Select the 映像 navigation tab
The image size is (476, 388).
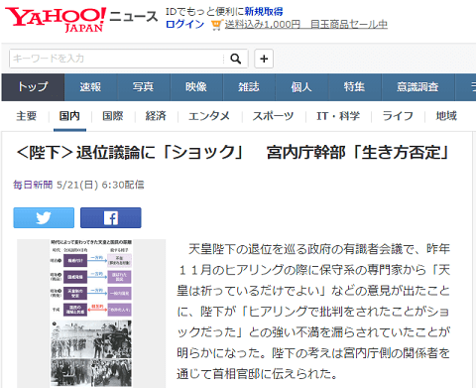tap(196, 87)
